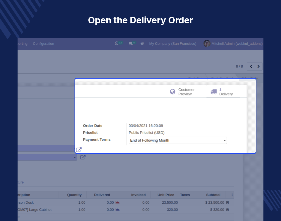Click the blue forecast chart icon in Large Cabinet row

pos(118,210)
